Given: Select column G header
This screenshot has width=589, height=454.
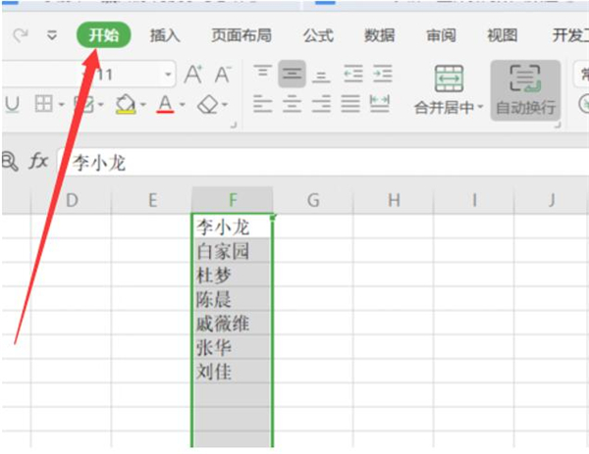Looking at the screenshot, I should [313, 200].
